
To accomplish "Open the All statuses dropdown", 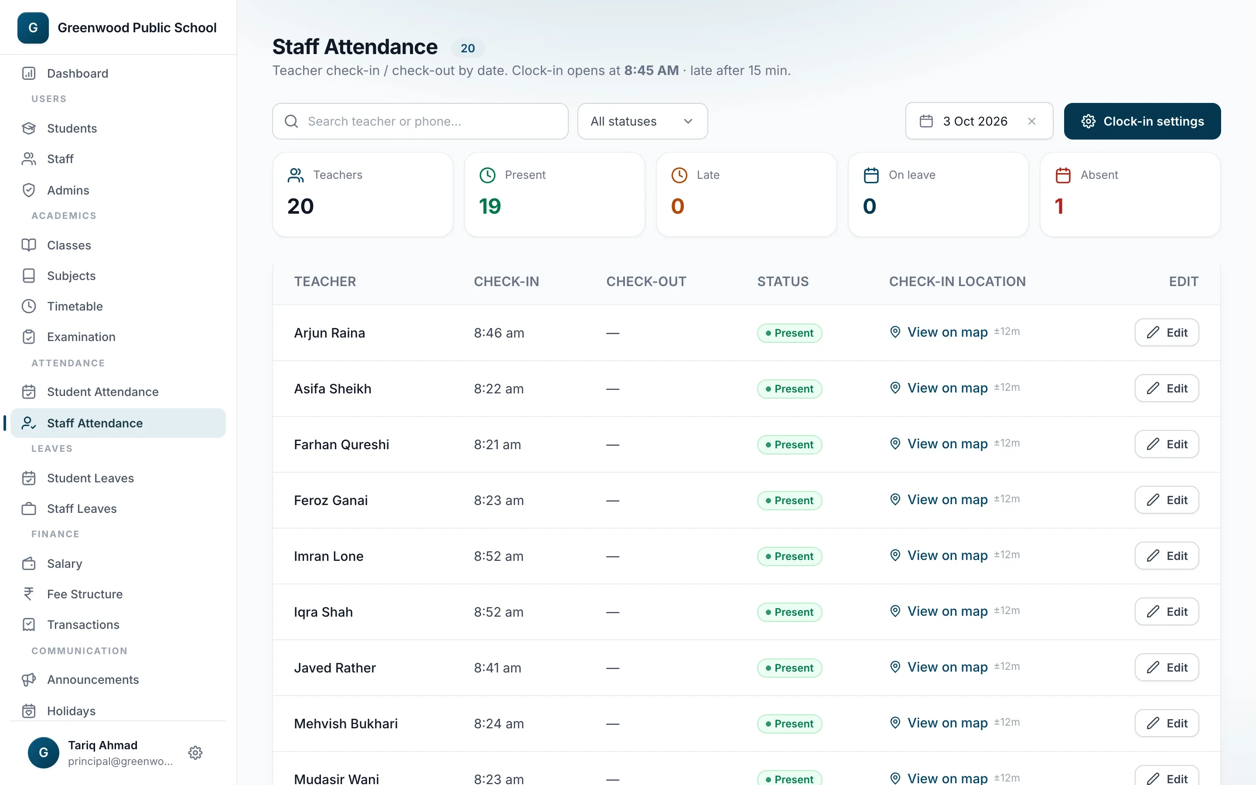I will point(642,121).
